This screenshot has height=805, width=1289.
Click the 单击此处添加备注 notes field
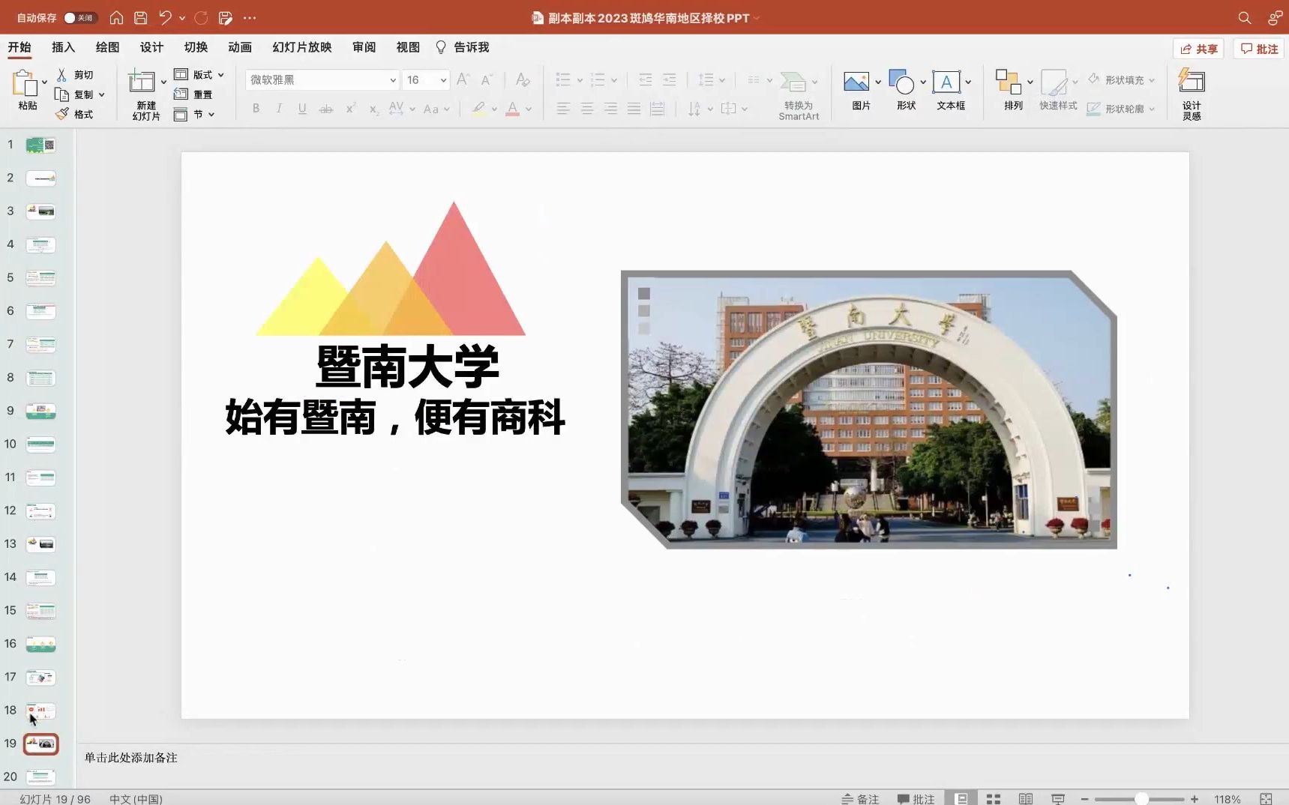pyautogui.click(x=130, y=758)
